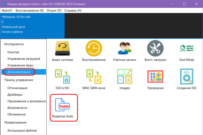The image size is (203, 135).
Task: Select the Дополнительно sidebar item
Action: pyautogui.click(x=24, y=72)
